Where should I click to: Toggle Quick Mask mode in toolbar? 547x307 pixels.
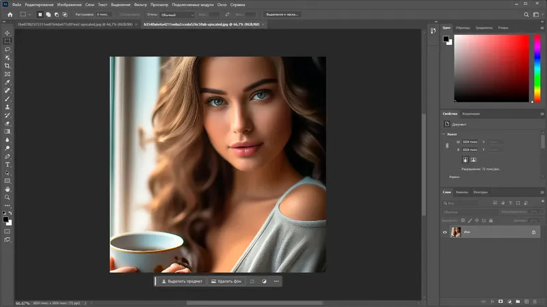(8, 231)
